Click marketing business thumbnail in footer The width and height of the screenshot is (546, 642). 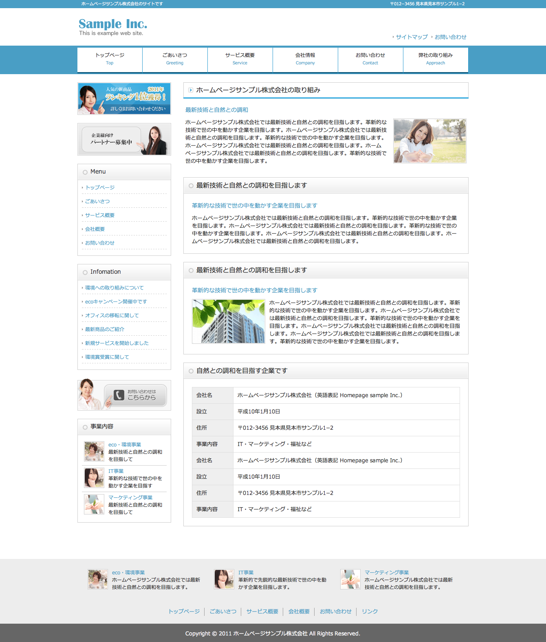coord(350,579)
